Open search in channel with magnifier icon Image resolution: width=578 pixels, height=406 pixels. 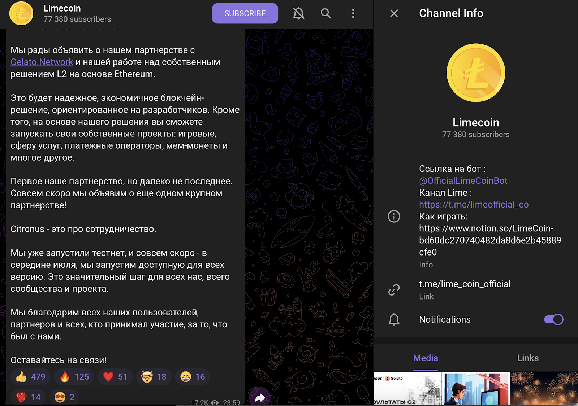coord(326,13)
